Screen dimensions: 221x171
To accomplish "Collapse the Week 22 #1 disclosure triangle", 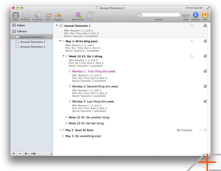I will (64, 56).
